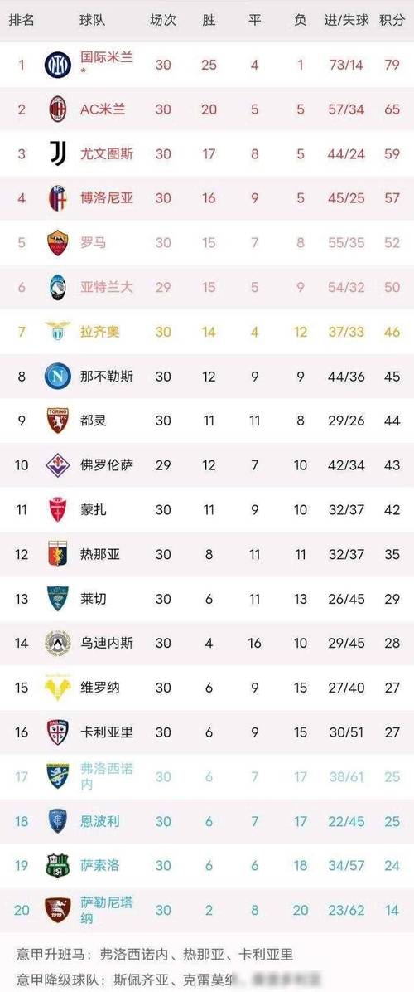414x992 pixels.
Task: Select team name 萨索洛
Action: pyautogui.click(x=99, y=865)
